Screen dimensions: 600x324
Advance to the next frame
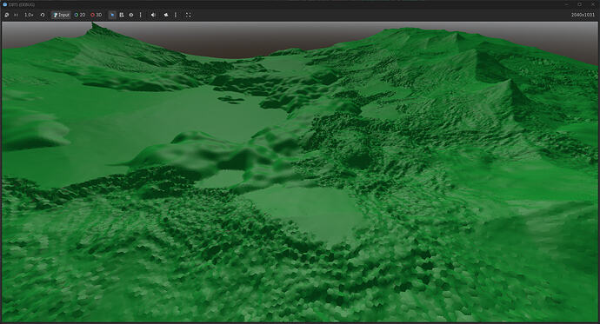[x=16, y=15]
